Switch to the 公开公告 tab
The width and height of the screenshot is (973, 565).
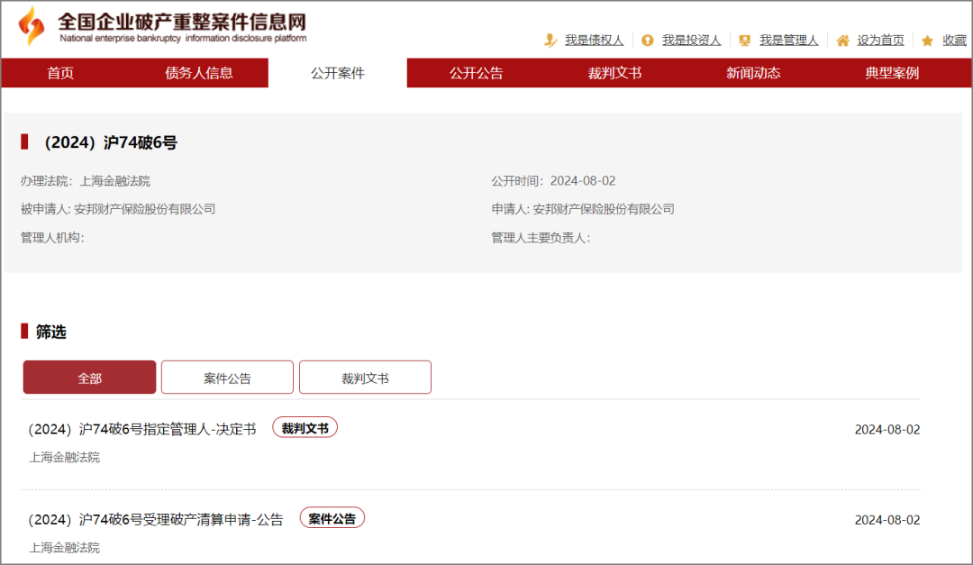click(x=475, y=73)
